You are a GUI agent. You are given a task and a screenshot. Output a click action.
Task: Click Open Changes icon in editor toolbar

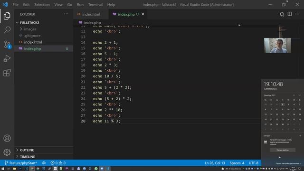point(282,14)
